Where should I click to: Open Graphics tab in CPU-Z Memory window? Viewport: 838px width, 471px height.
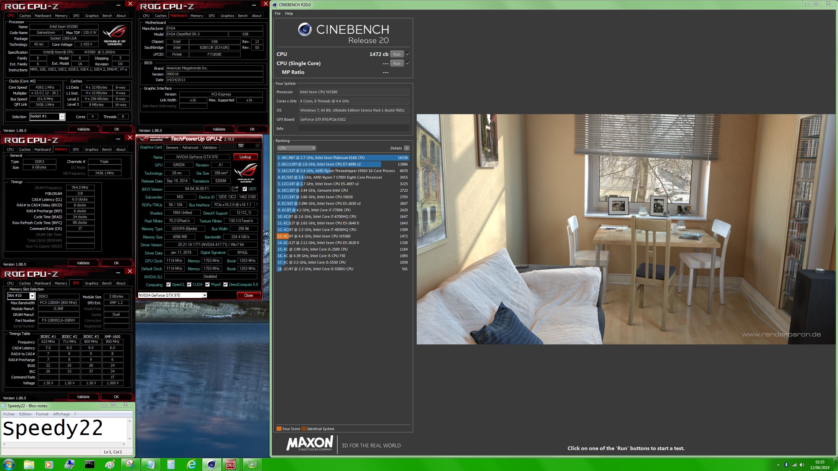point(91,149)
